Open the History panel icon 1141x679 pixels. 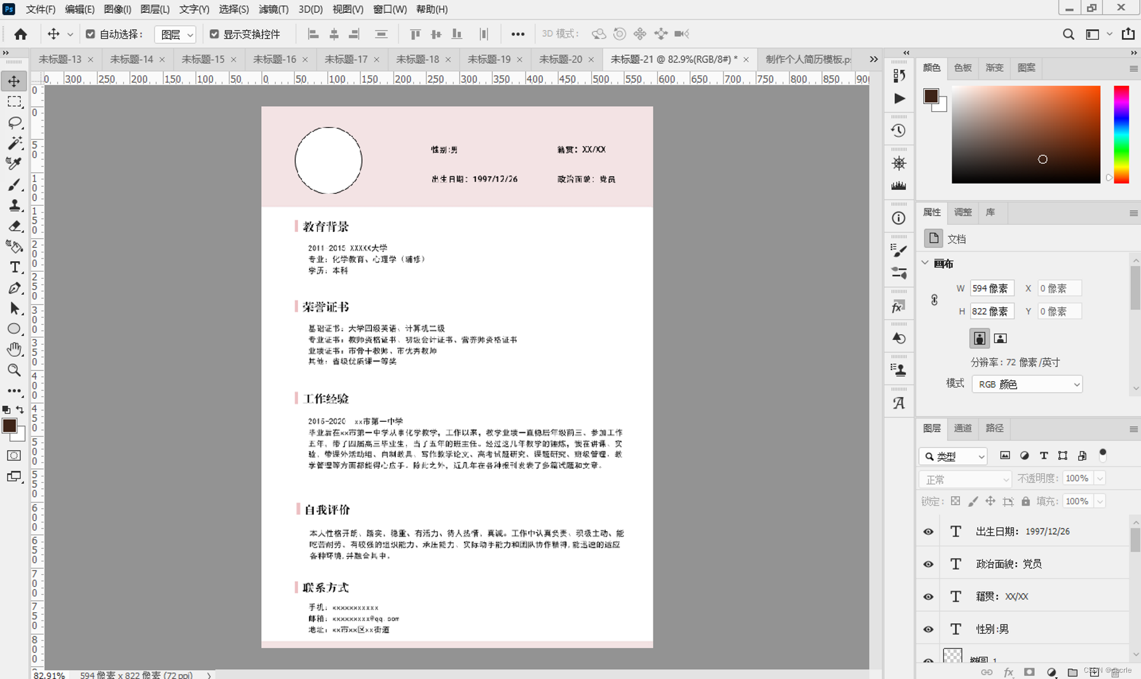tap(899, 130)
